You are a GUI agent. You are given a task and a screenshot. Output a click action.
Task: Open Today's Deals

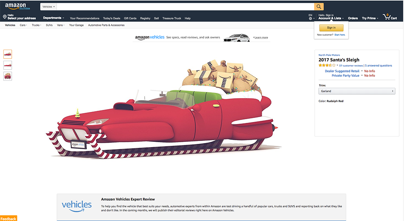(112, 18)
